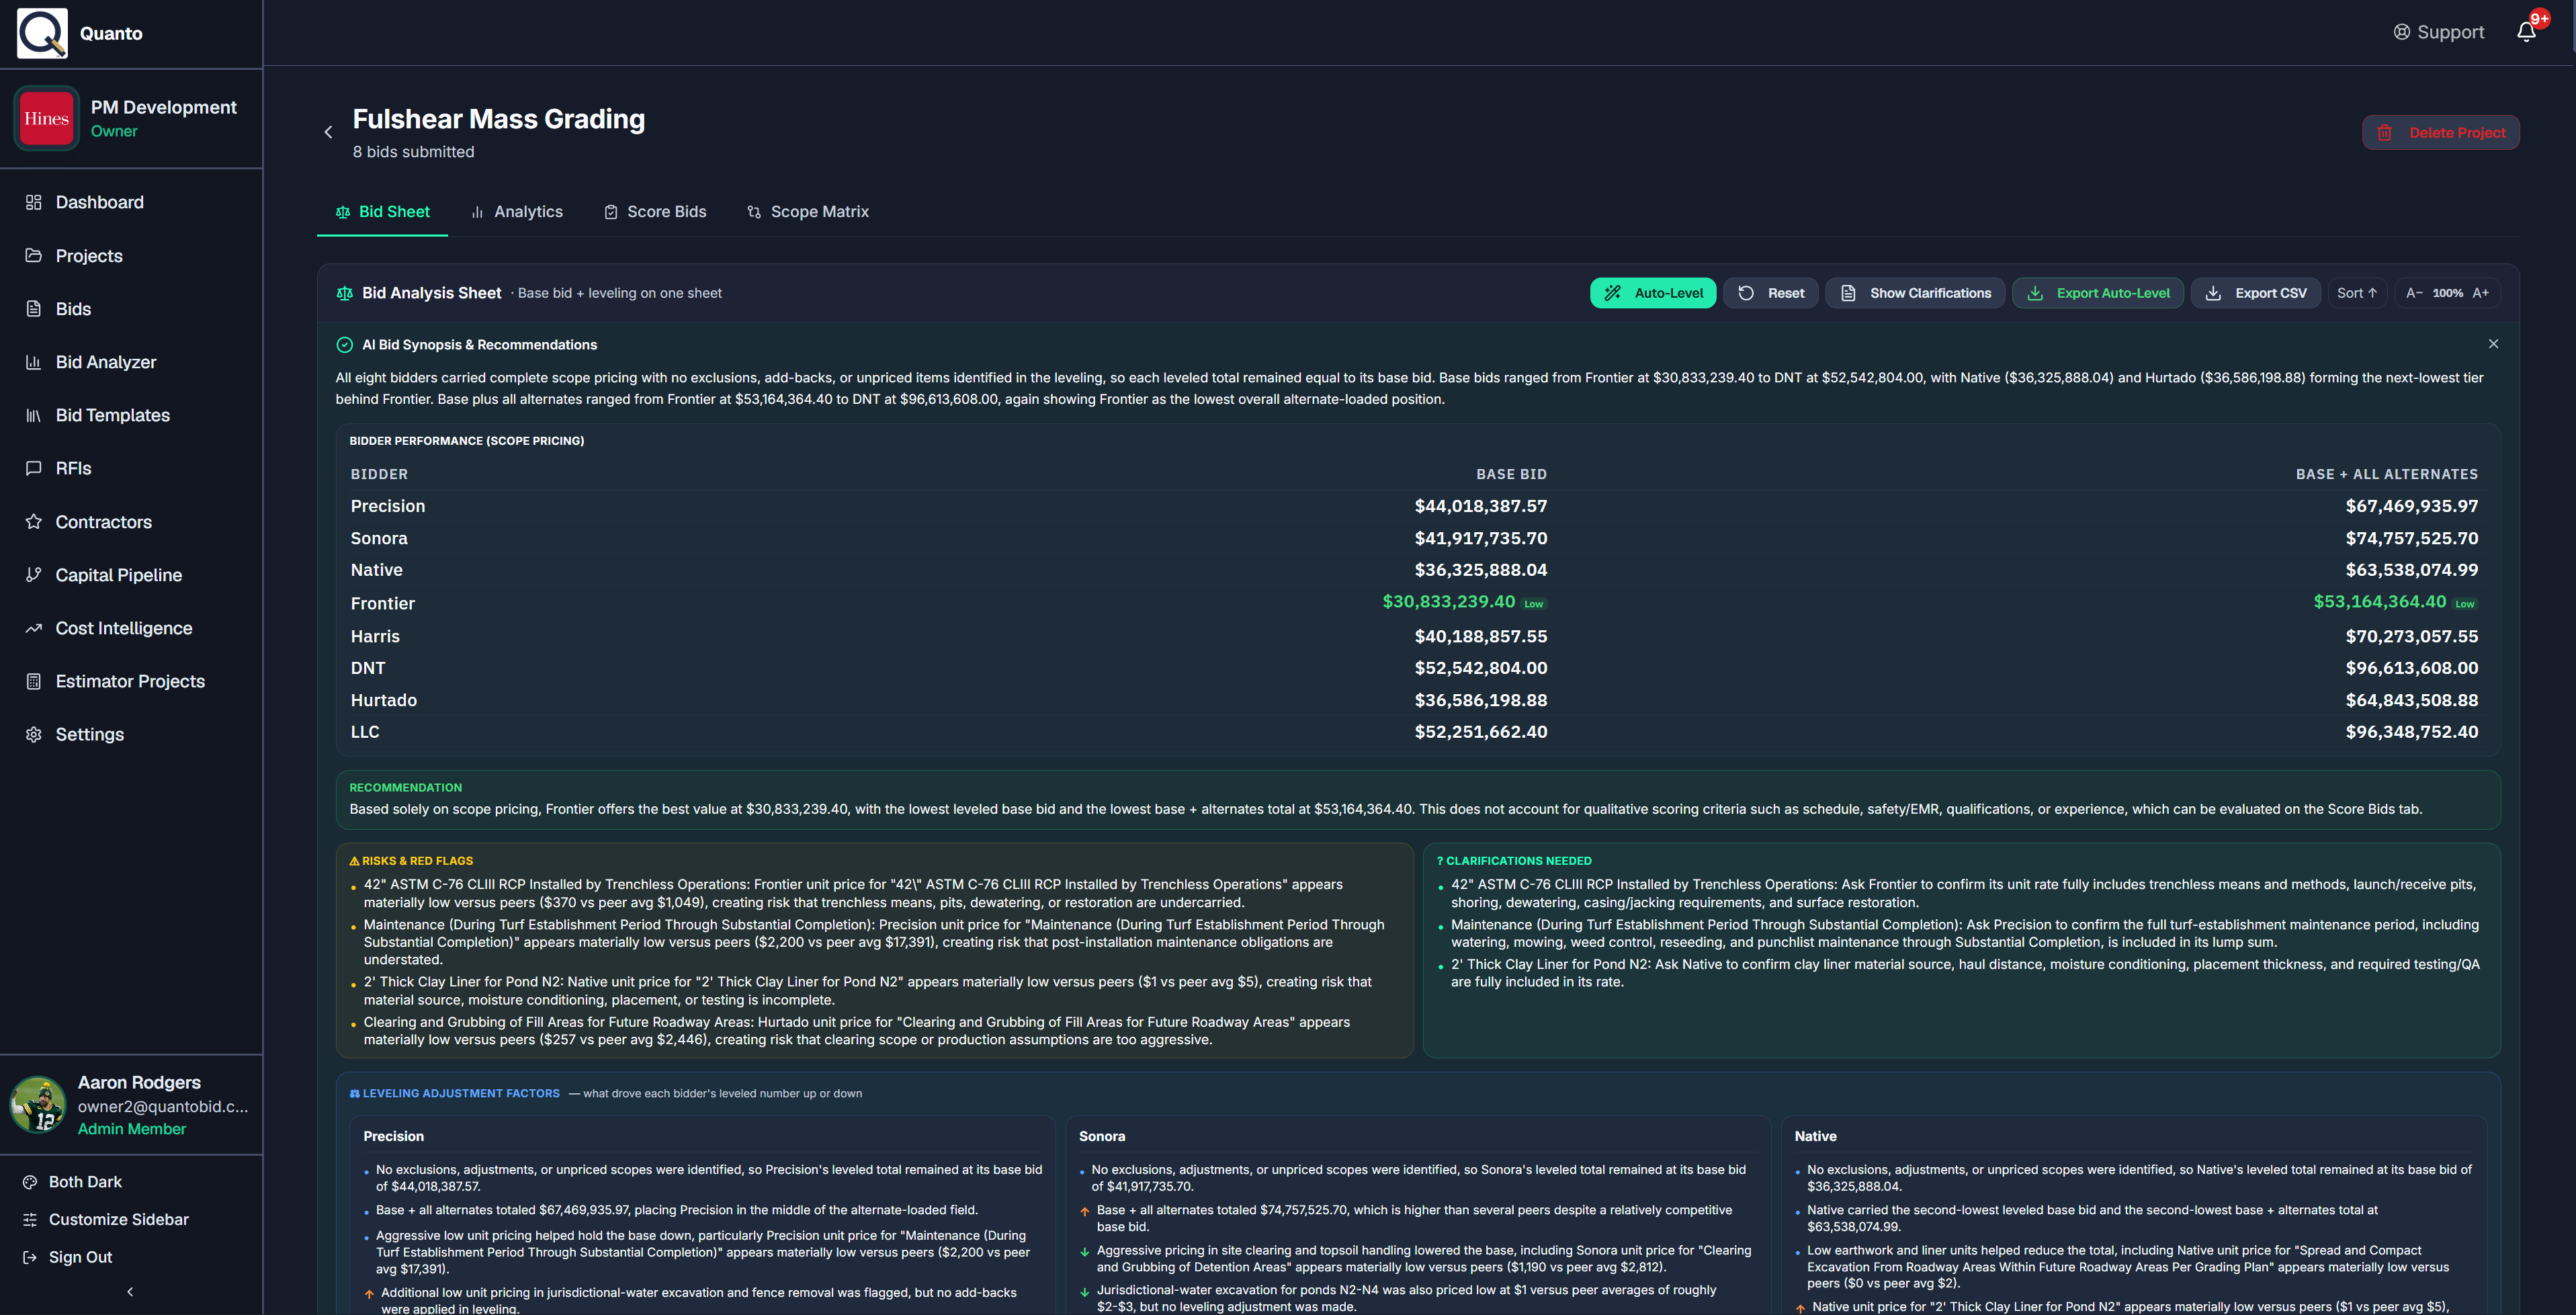Click Aaron Rodgers profile avatar
This screenshot has width=2576, height=1315.
38,1105
